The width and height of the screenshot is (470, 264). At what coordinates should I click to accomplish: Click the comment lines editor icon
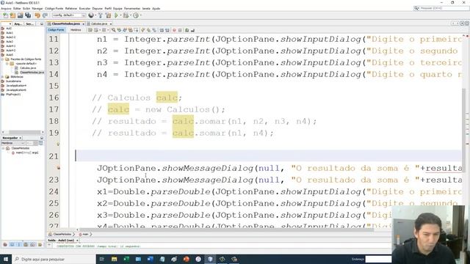(187, 30)
